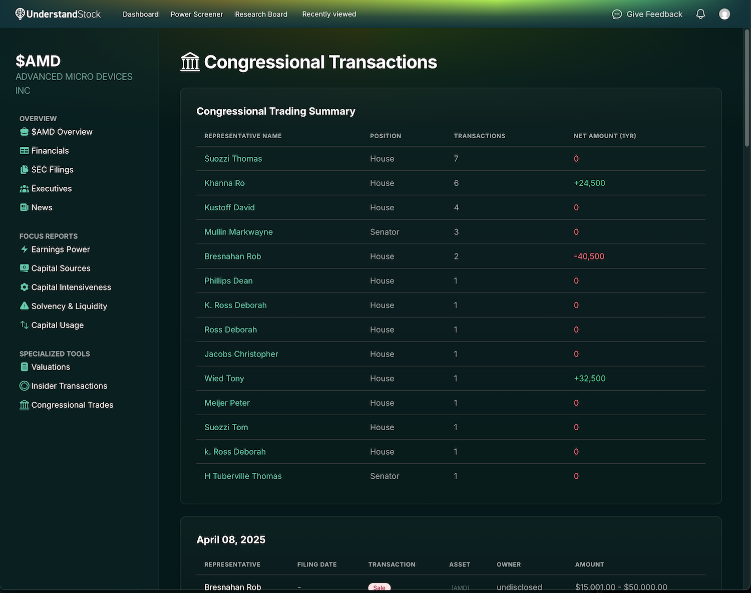Click the +32,500 net amount value

coord(590,379)
